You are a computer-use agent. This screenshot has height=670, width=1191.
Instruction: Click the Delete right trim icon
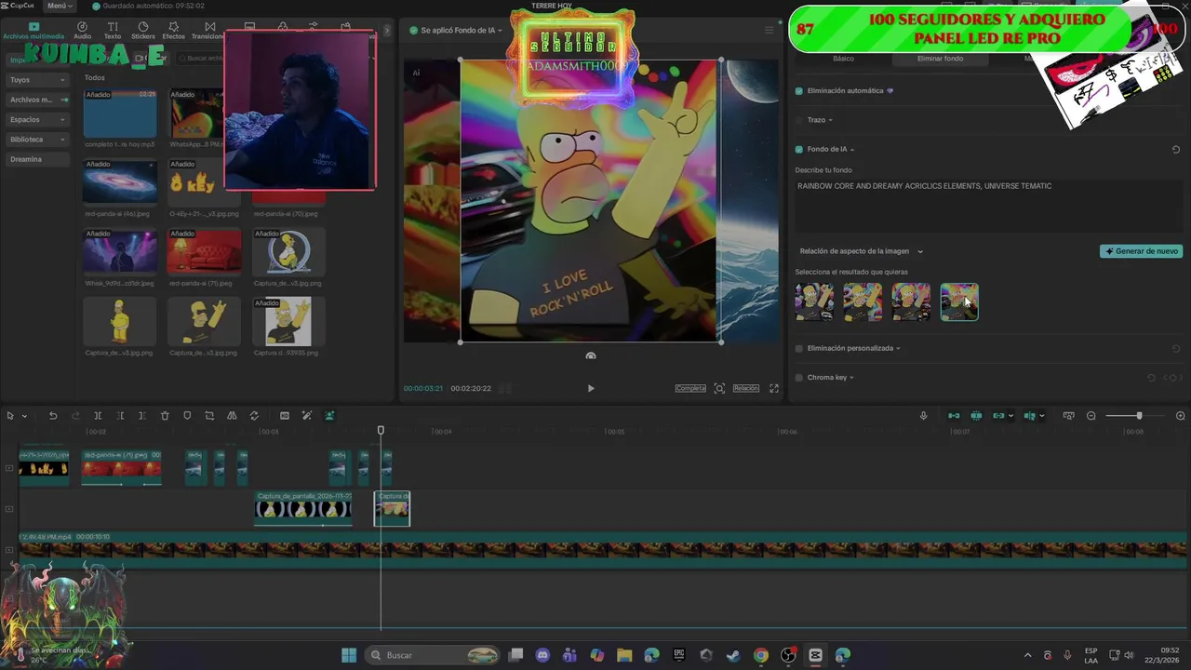click(141, 416)
